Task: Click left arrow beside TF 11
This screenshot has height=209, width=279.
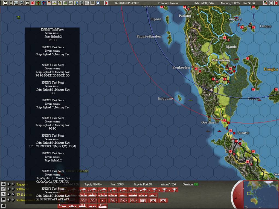Action: point(9,195)
